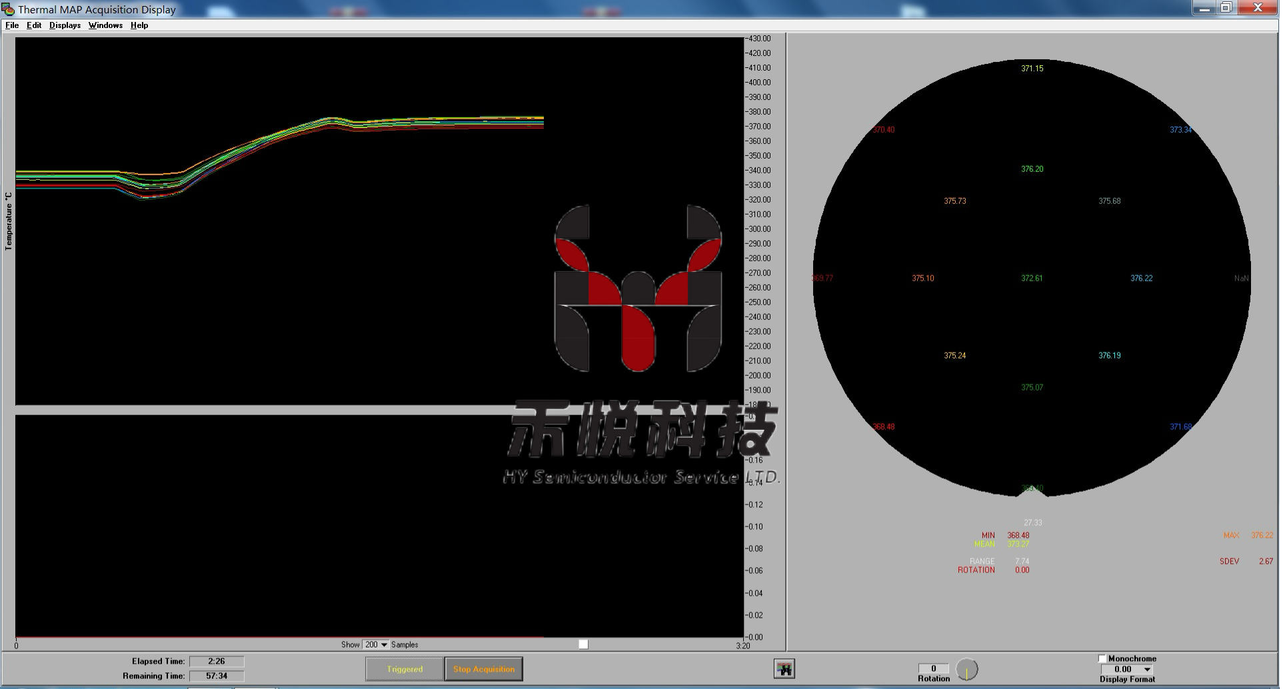Select the center sensor reading 372.61 on wafer
1285x689 pixels.
coord(1032,279)
